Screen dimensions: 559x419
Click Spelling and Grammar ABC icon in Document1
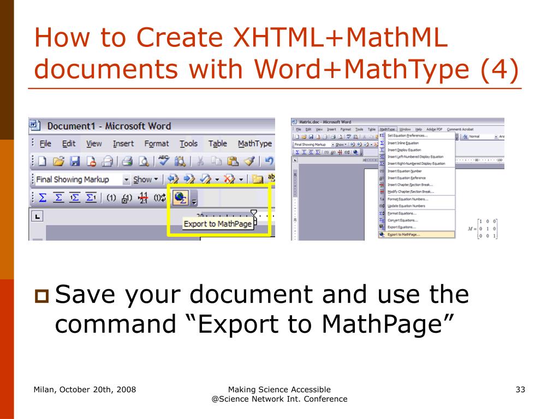[x=164, y=161]
